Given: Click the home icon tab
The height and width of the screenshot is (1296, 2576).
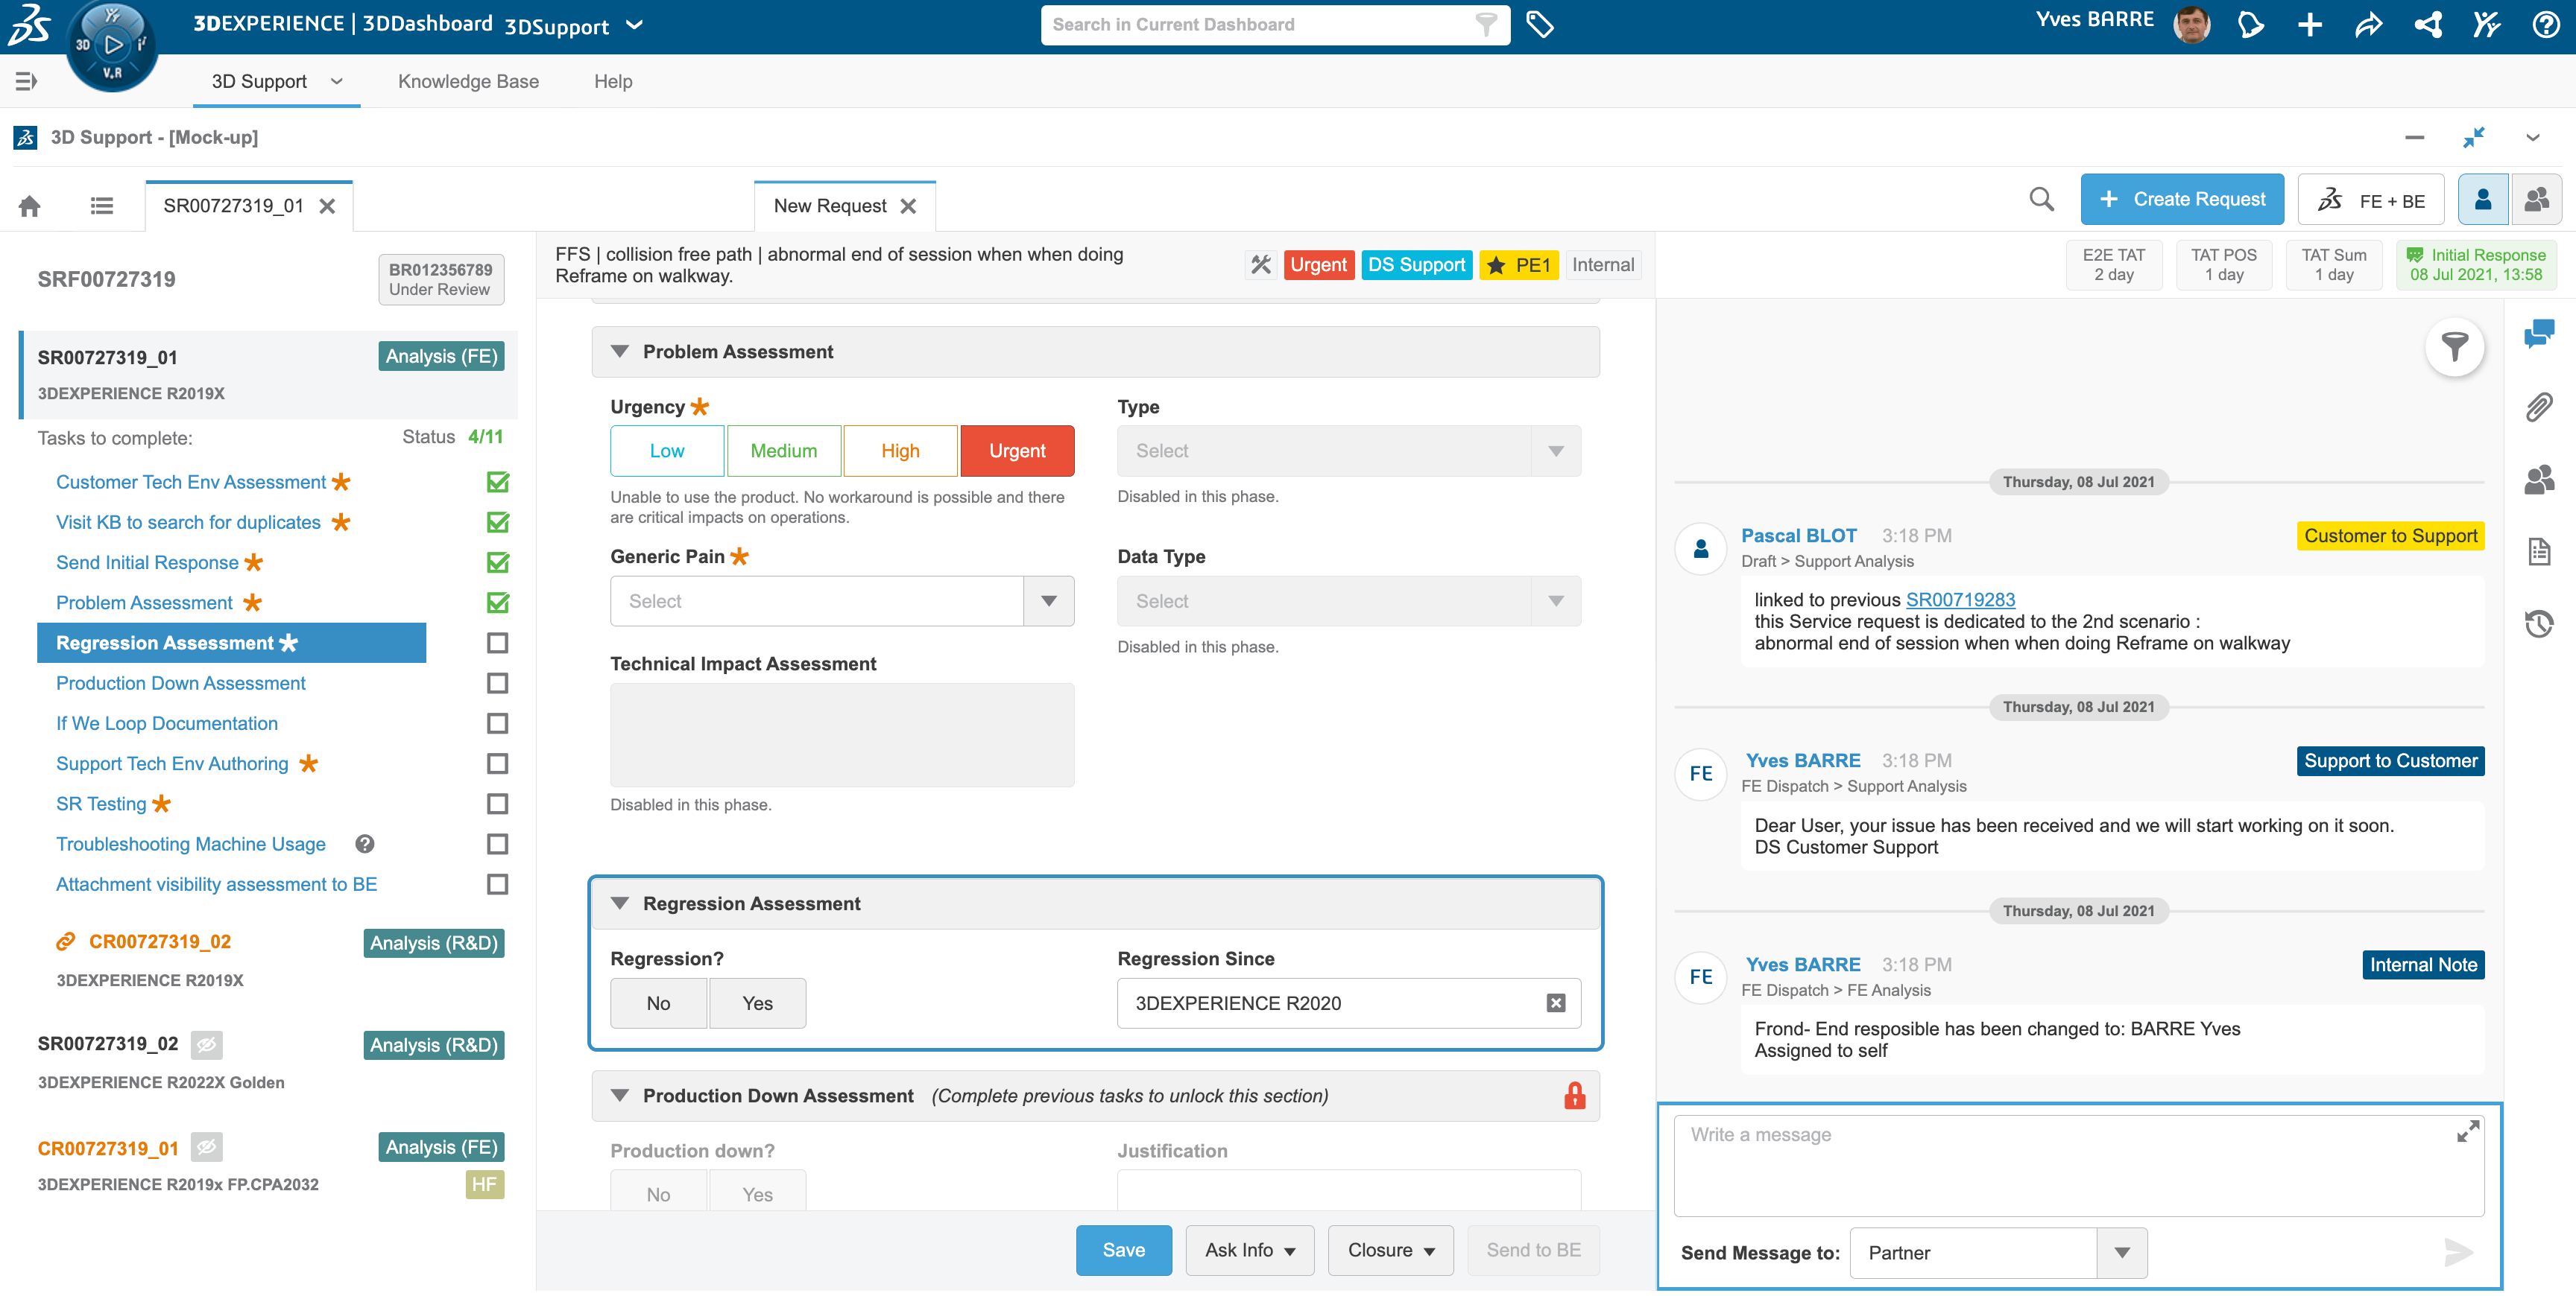Looking at the screenshot, I should (x=30, y=206).
